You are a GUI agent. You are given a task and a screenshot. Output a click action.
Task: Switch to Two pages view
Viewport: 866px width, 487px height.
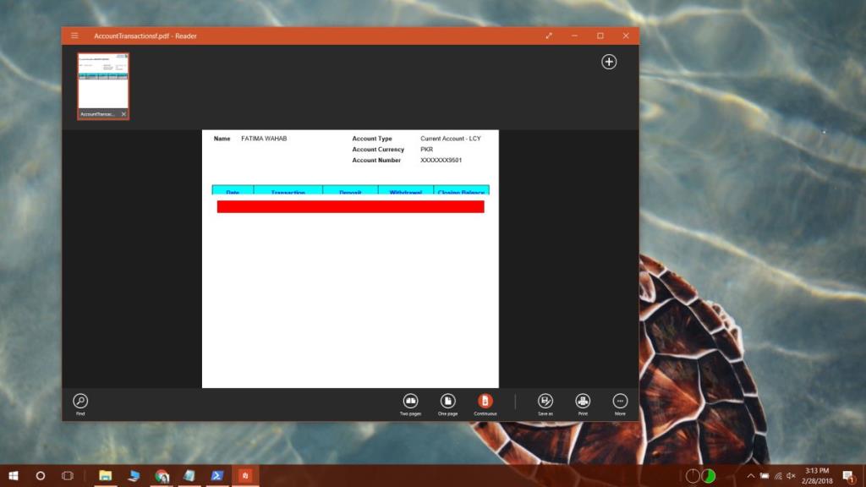click(x=410, y=403)
